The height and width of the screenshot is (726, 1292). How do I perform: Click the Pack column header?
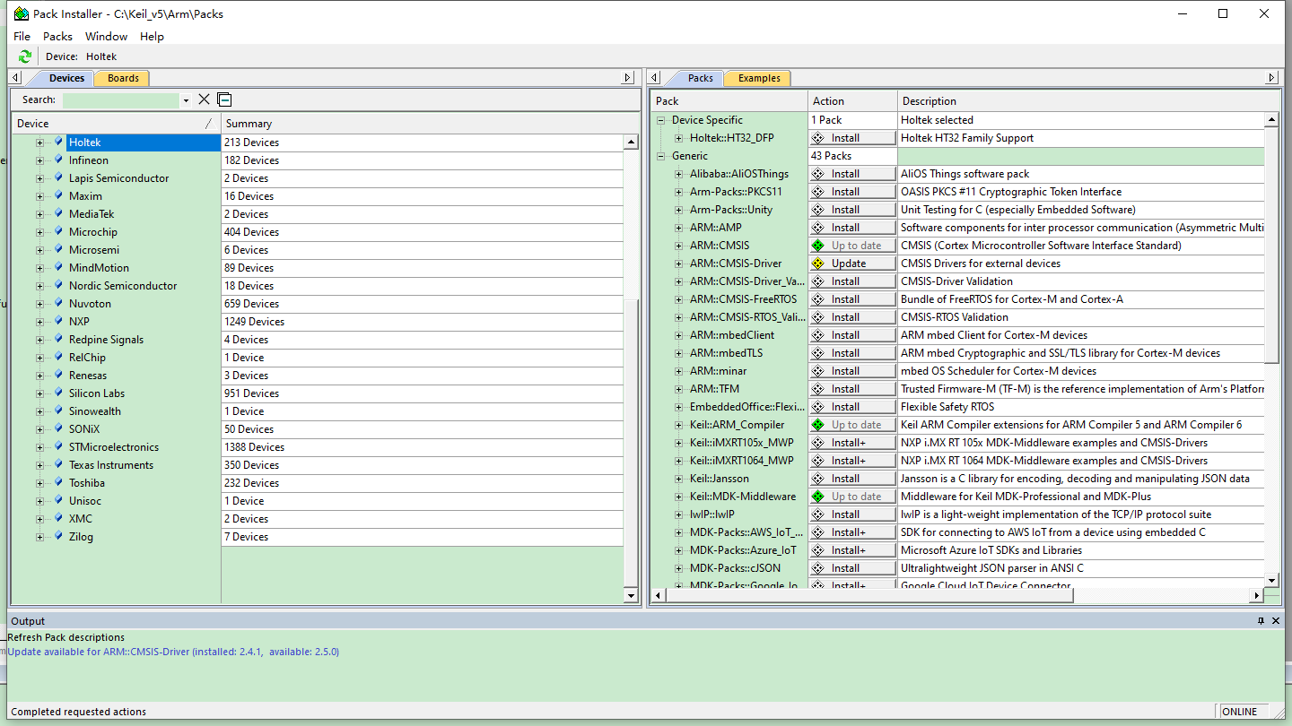[729, 101]
